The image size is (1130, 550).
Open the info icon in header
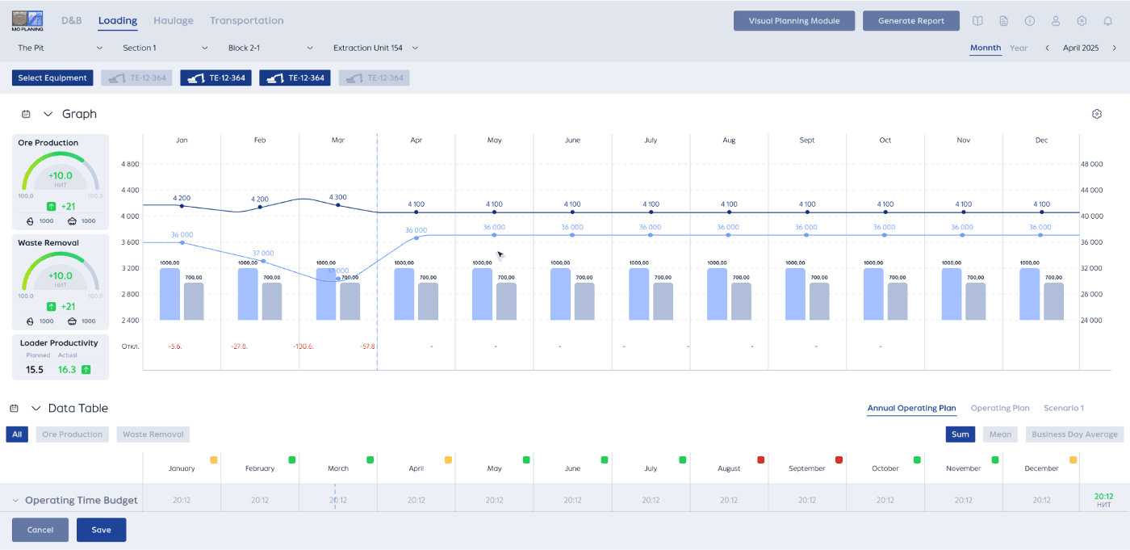click(x=1029, y=21)
